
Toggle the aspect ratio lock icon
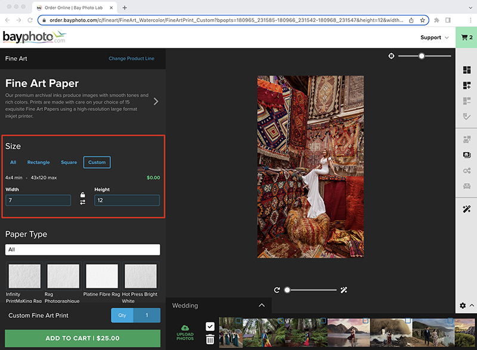click(82, 194)
